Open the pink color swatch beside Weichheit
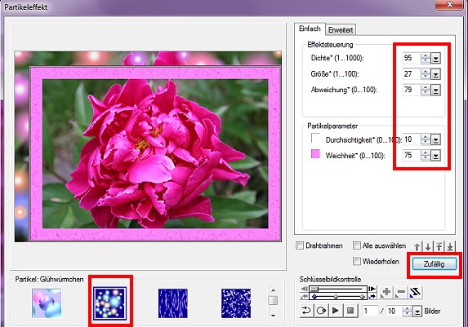This screenshot has height=327, width=468. tap(315, 154)
